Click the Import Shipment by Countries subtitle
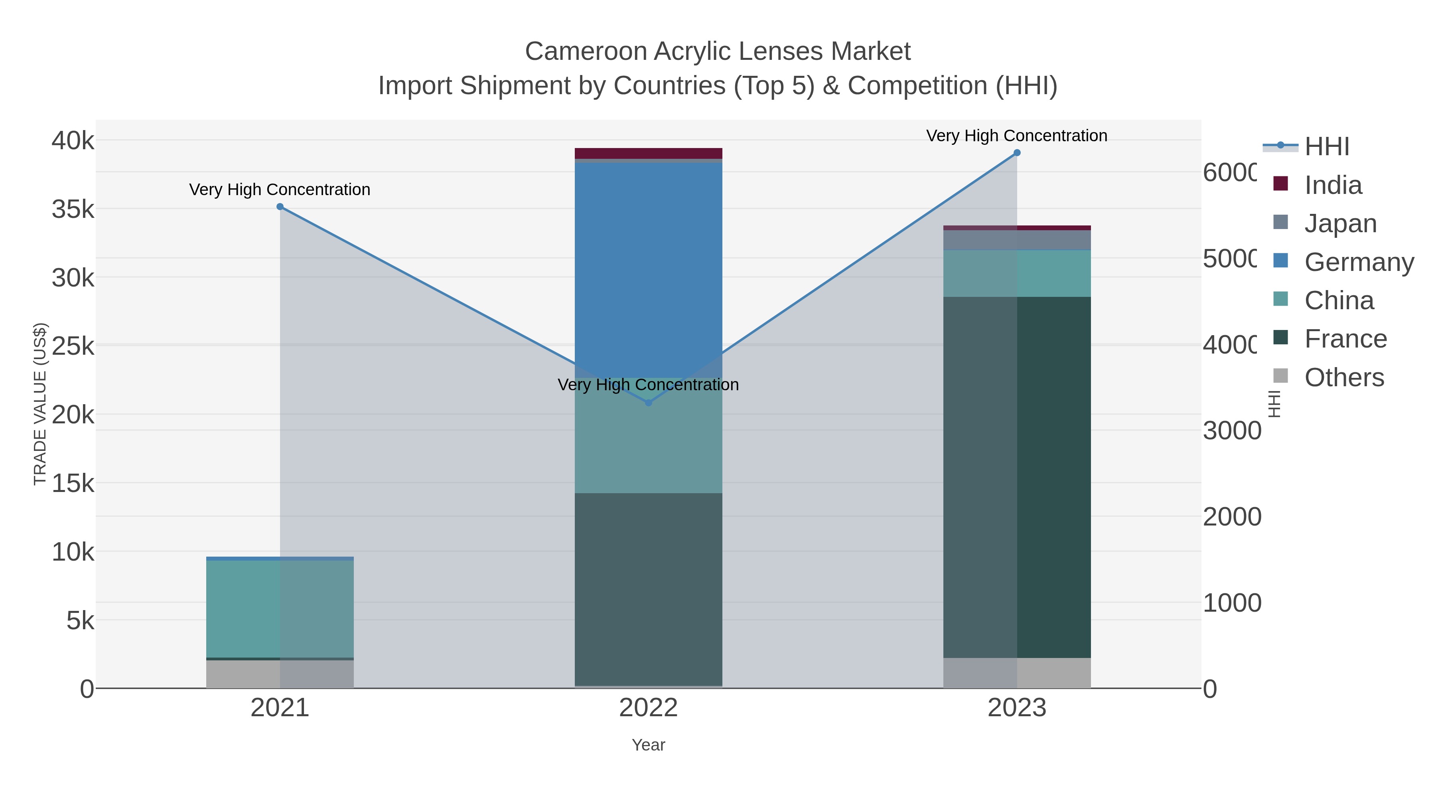This screenshot has height=808, width=1436. tap(718, 86)
